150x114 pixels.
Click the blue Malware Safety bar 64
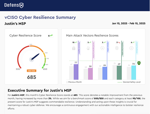105,73
